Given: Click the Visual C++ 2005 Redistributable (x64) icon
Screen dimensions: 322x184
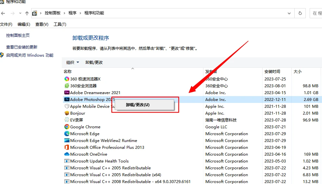Looking at the screenshot, I should pos(67,175).
